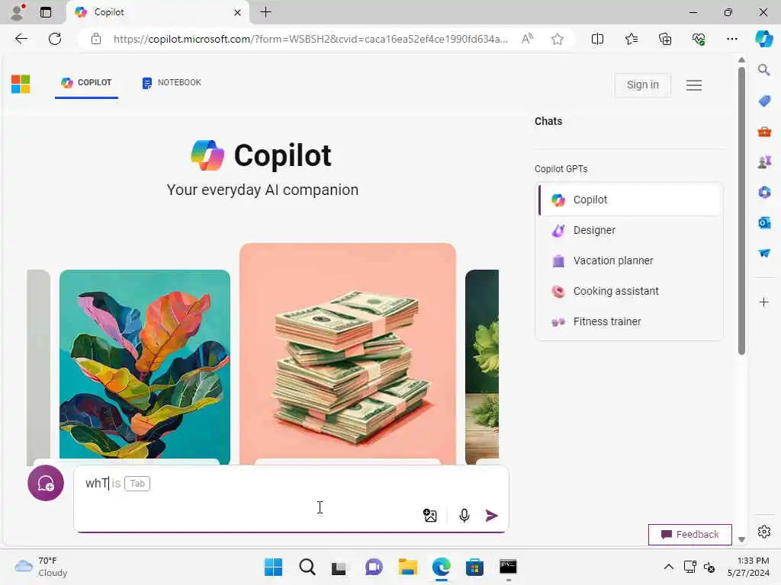View site information lock icon
The image size is (781, 585).
(x=96, y=39)
